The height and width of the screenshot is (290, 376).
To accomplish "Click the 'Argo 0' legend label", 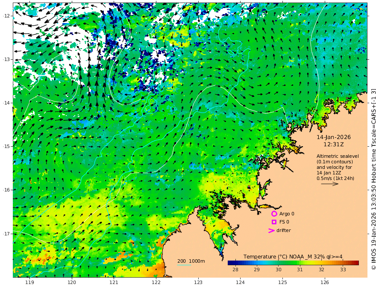I will (287, 214).
